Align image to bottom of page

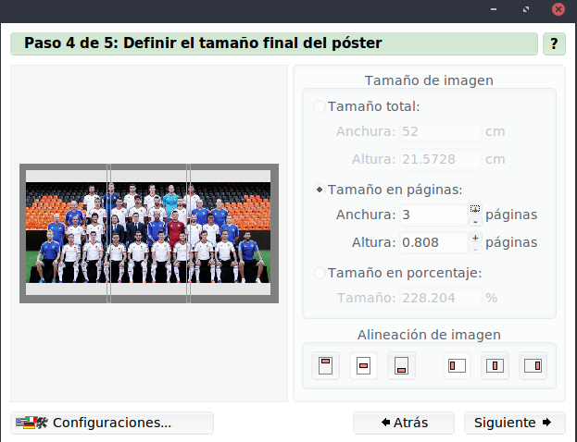coord(401,365)
